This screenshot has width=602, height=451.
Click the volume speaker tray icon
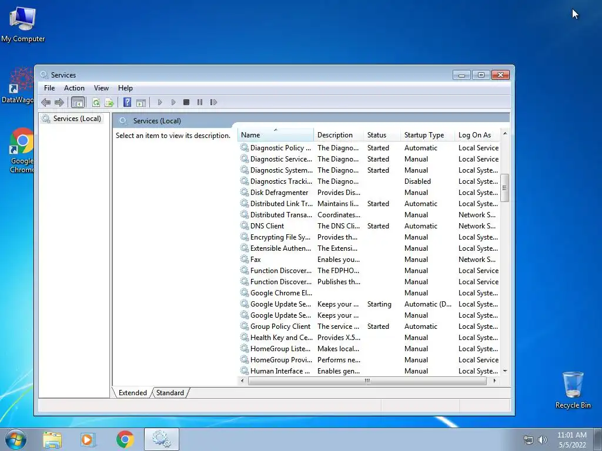click(x=543, y=440)
